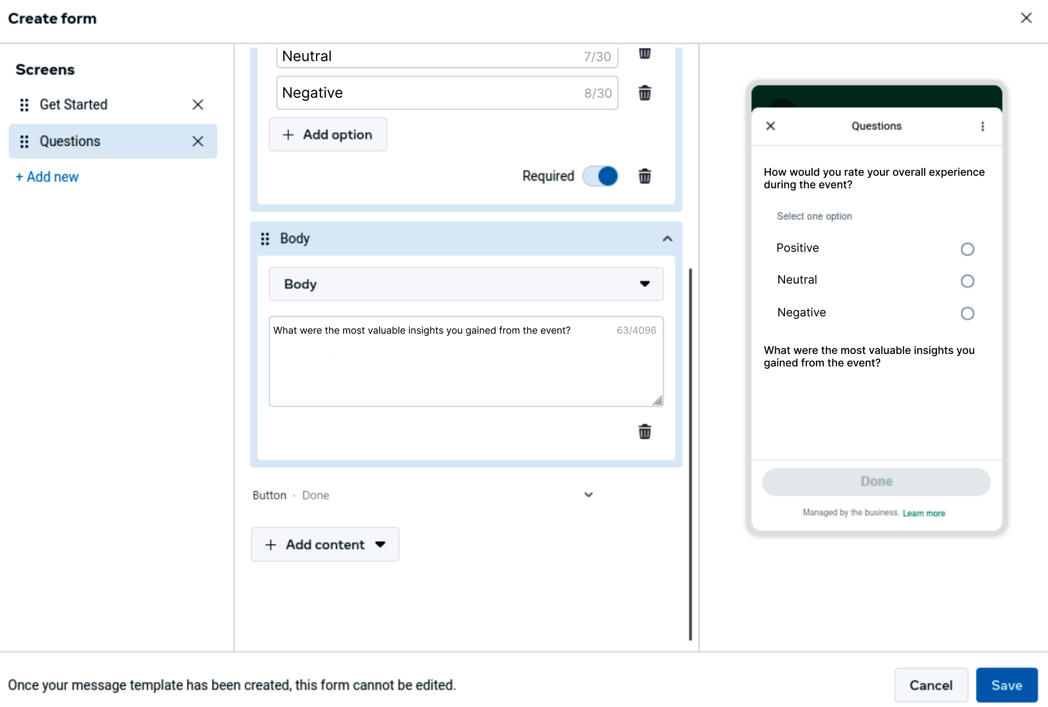
Task: Delete the Neutral option with trash icon
Action: pos(644,53)
